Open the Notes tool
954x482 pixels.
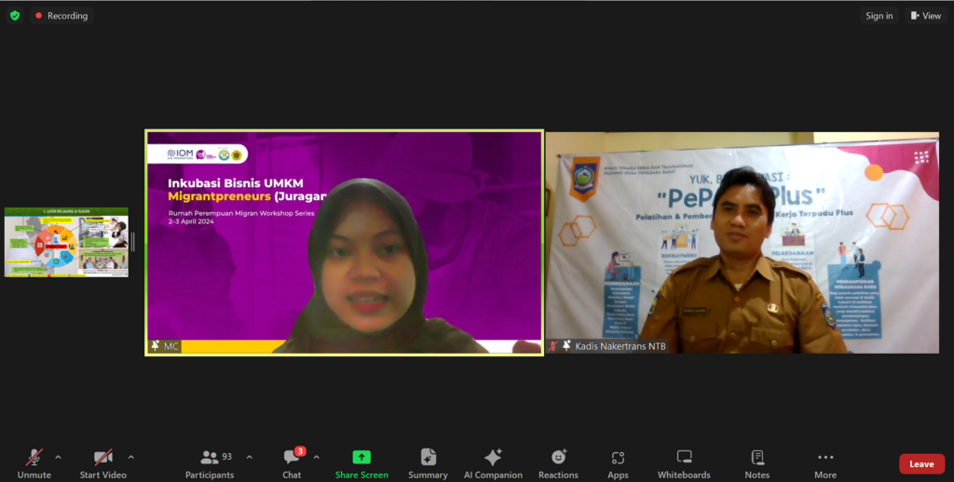(x=757, y=462)
